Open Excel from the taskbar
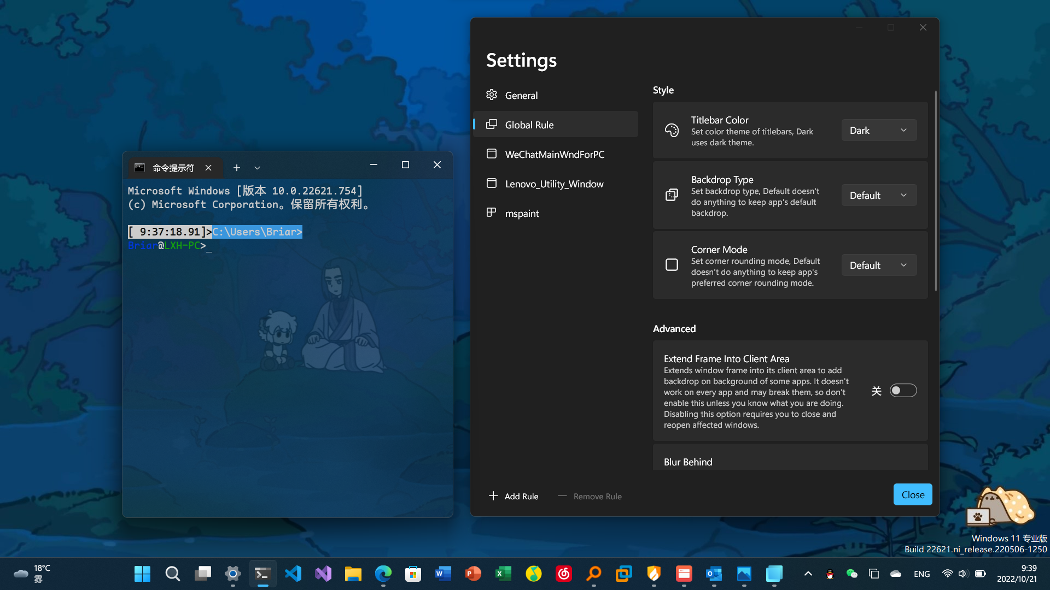The width and height of the screenshot is (1050, 590). (503, 574)
